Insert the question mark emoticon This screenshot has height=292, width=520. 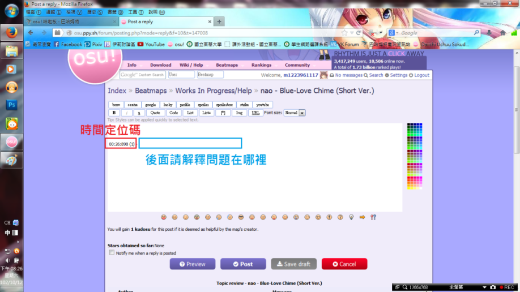(x=340, y=217)
